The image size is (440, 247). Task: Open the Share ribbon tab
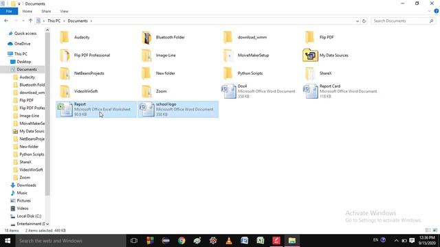pyautogui.click(x=46, y=11)
